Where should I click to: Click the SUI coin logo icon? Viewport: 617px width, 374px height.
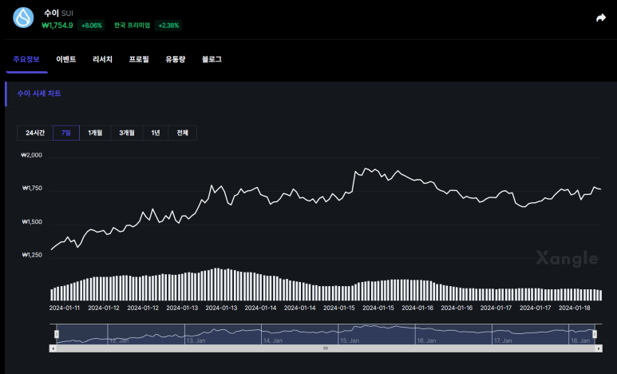click(23, 18)
